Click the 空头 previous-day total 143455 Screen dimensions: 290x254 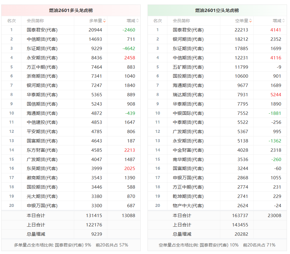coord(240,225)
